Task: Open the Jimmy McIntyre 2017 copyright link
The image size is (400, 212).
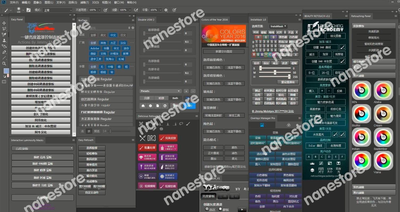Action: 273,111
